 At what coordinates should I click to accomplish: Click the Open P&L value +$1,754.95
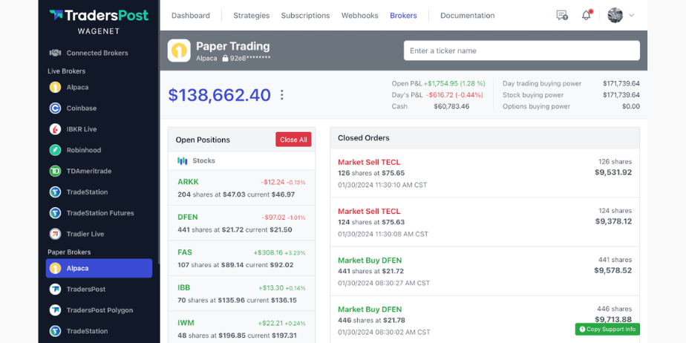454,83
